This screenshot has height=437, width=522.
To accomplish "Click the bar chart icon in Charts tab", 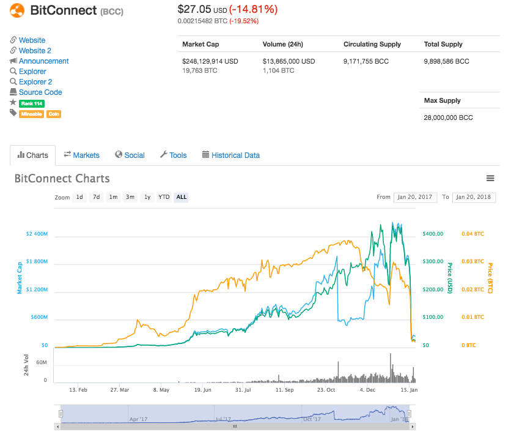I will pyautogui.click(x=21, y=155).
